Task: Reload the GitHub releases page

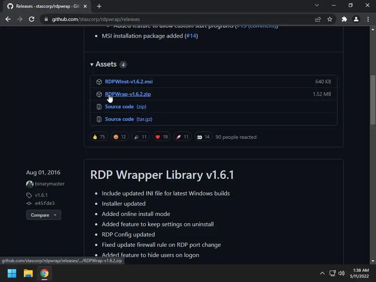Action: pos(32,19)
